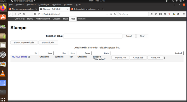
Task: Click the Clear button
Action: click(x=142, y=36)
